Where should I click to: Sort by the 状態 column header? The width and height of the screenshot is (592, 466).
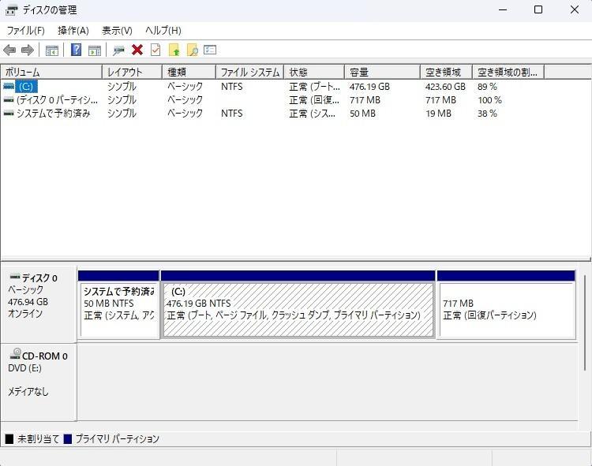coord(314,72)
